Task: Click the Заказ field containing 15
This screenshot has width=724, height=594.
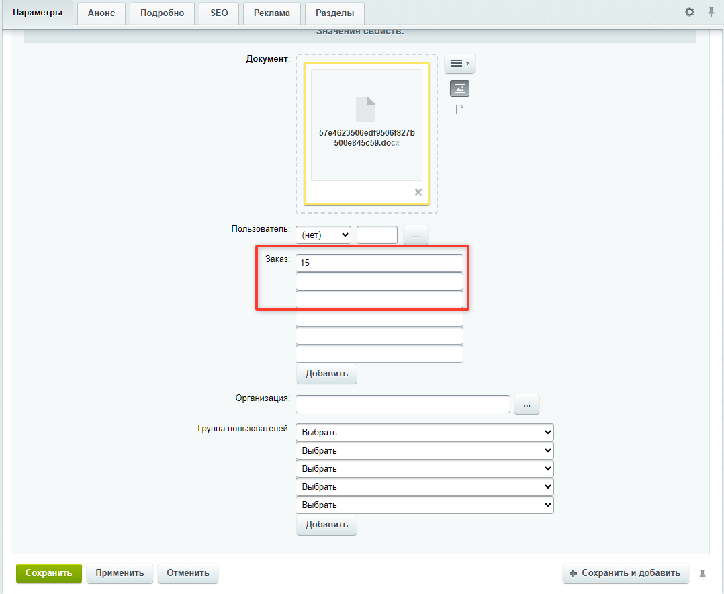Action: (x=379, y=263)
